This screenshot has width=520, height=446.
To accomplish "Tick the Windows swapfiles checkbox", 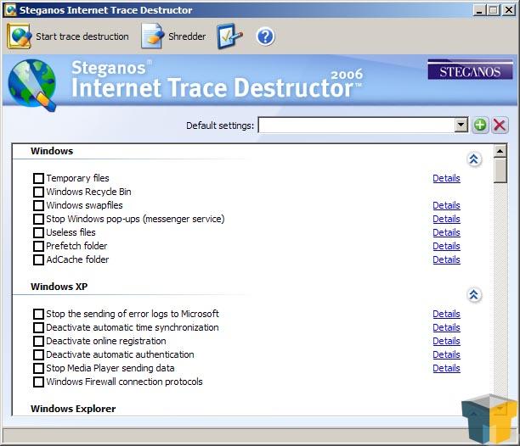I will [x=38, y=205].
